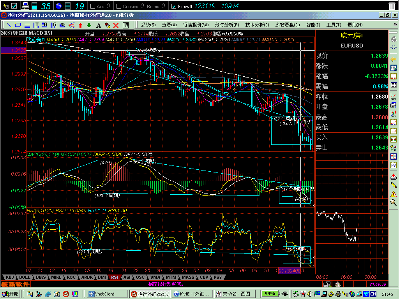
Task: Open the 帮助(H) menu
Action: tap(355, 25)
